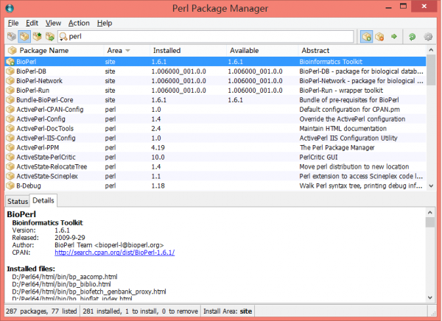Open preferences via the gear icon
442x321 pixels.
click(427, 36)
